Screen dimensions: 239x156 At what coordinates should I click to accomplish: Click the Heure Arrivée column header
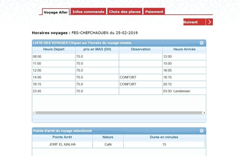coord(184,49)
